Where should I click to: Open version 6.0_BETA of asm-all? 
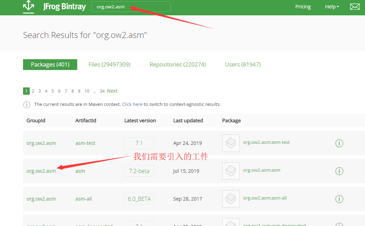[x=139, y=199]
